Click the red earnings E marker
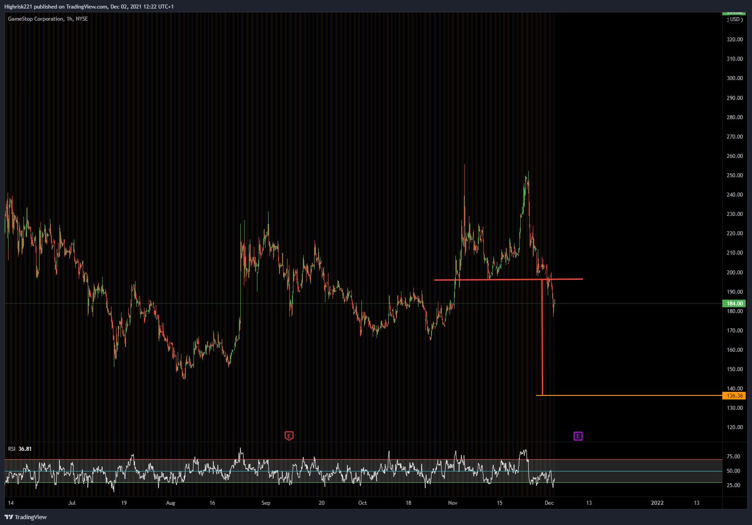 click(x=289, y=436)
